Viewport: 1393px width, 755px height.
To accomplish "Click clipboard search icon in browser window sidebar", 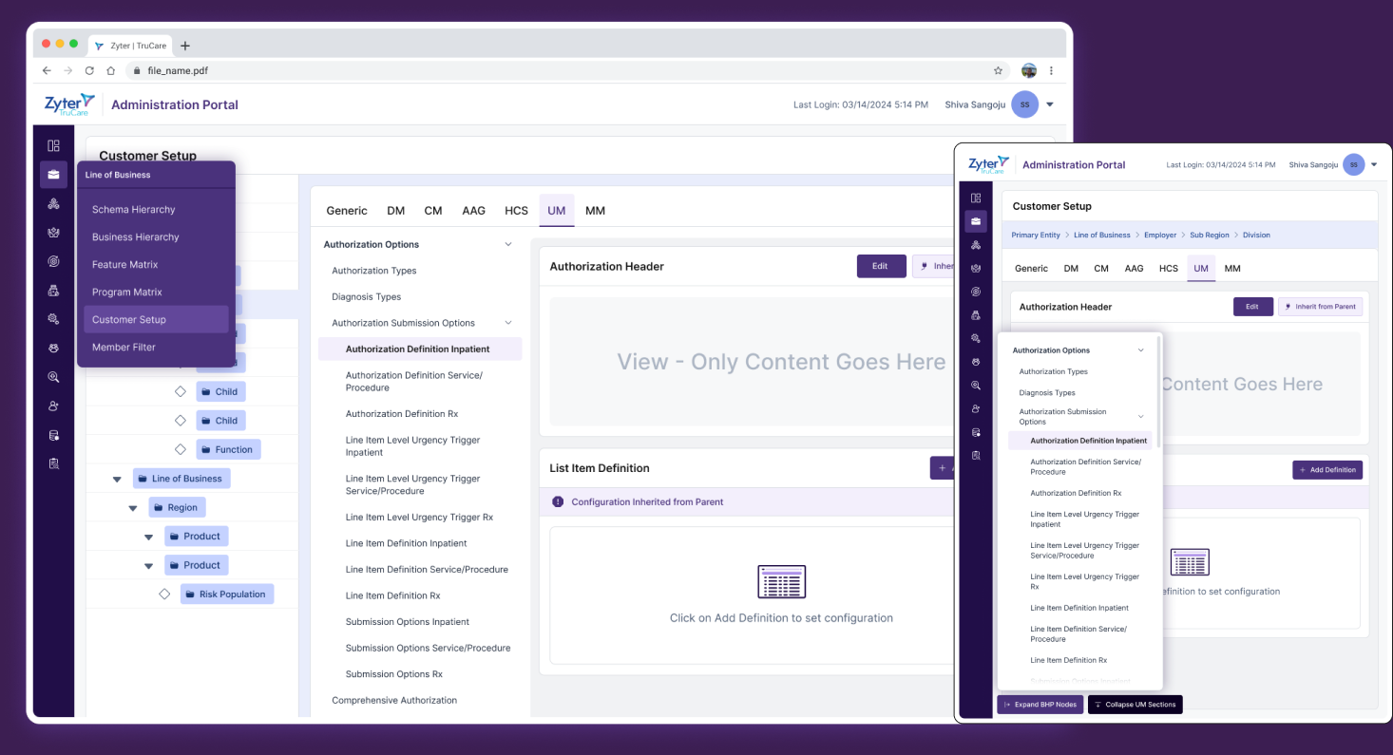I will point(53,463).
